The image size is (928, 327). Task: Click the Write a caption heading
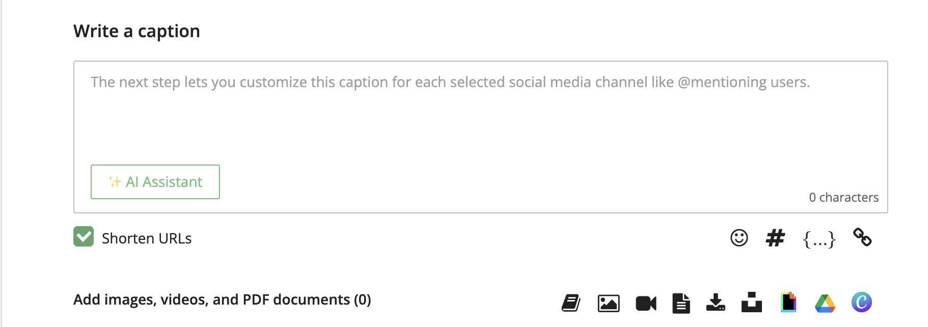[137, 31]
